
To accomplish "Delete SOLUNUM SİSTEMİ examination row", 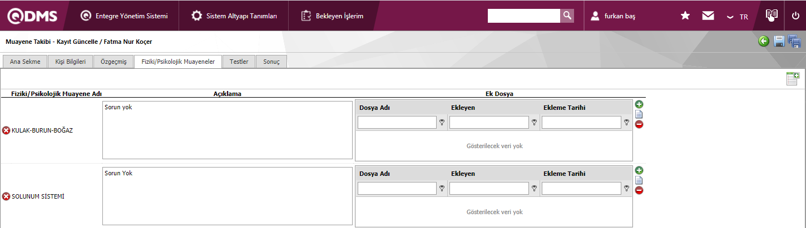I will [6, 196].
